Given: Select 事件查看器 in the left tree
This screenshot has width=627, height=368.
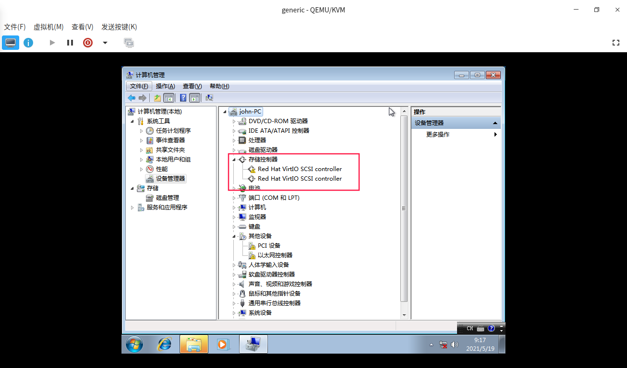Looking at the screenshot, I should [x=170, y=140].
